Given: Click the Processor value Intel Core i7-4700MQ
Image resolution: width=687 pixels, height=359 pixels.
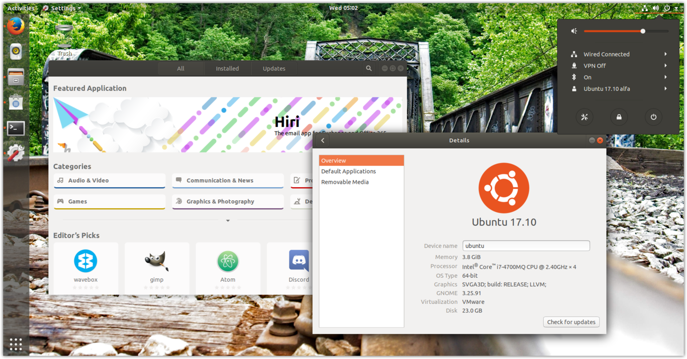Looking at the screenshot, I should pyautogui.click(x=519, y=267).
